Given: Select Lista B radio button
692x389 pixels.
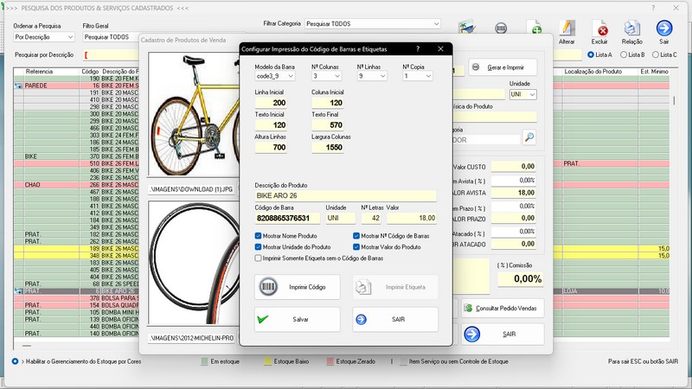Looking at the screenshot, I should point(624,54).
